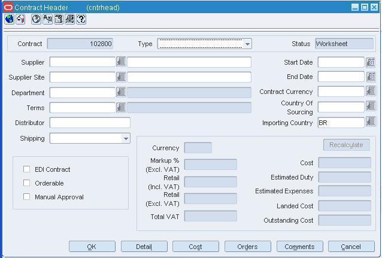Focus the Start Date field
This screenshot has width=382, height=258.
coord(341,62)
